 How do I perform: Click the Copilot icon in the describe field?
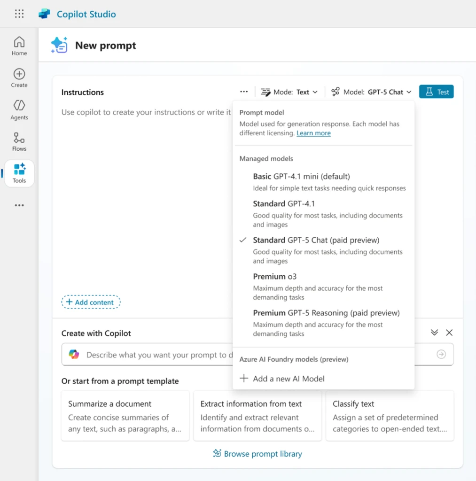74,355
